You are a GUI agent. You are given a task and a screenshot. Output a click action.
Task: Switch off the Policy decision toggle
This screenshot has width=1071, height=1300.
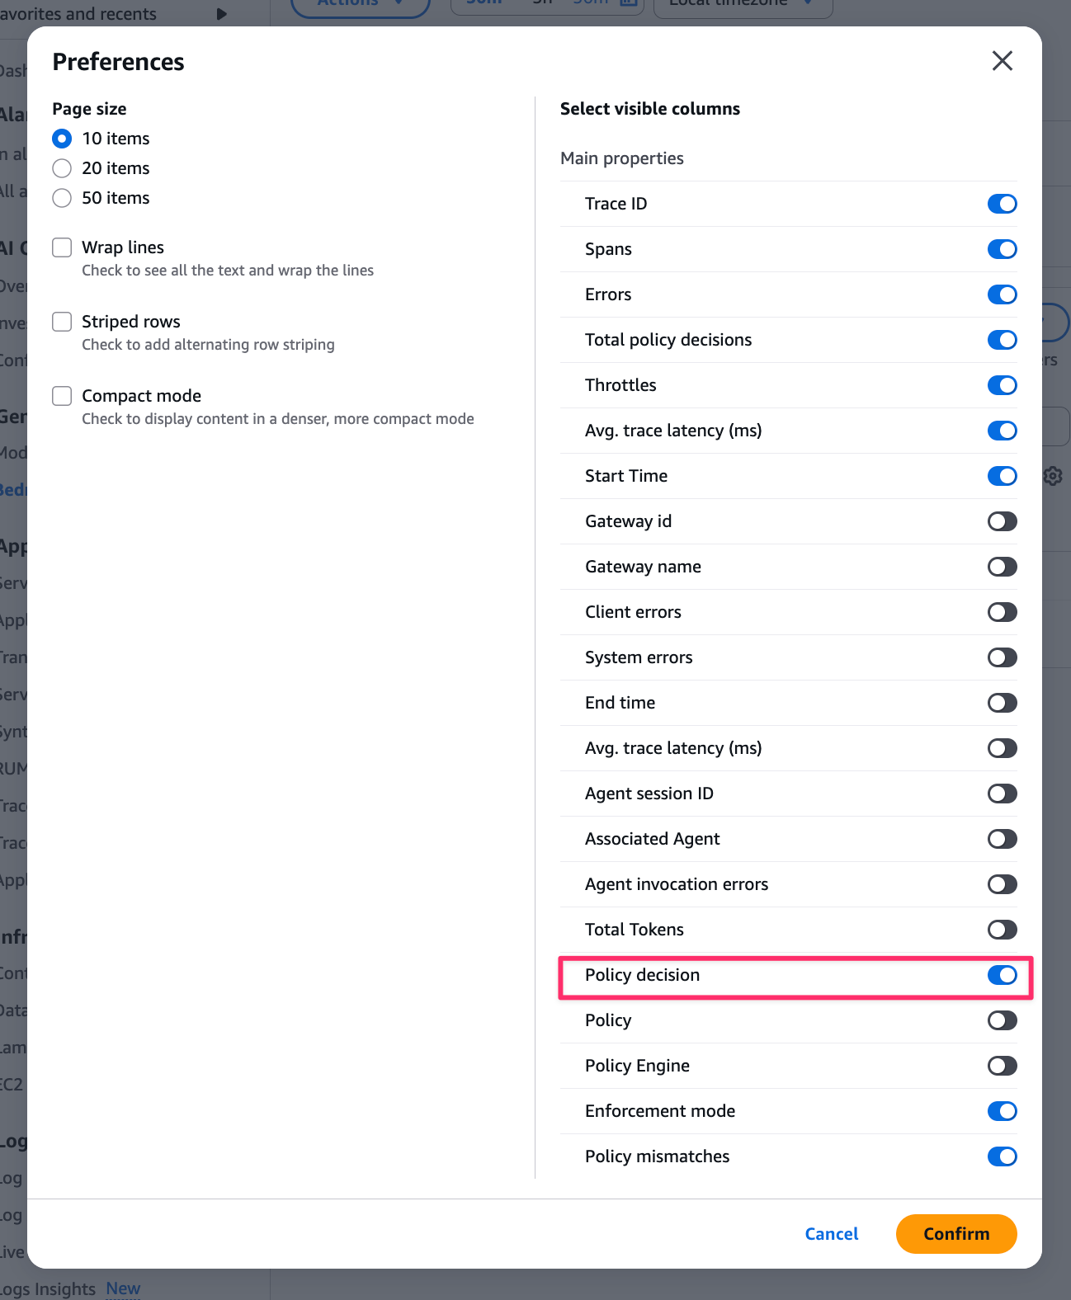[1002, 975]
